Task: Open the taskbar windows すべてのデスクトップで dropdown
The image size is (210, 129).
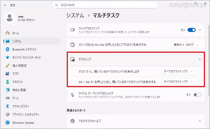Action: 179,71
